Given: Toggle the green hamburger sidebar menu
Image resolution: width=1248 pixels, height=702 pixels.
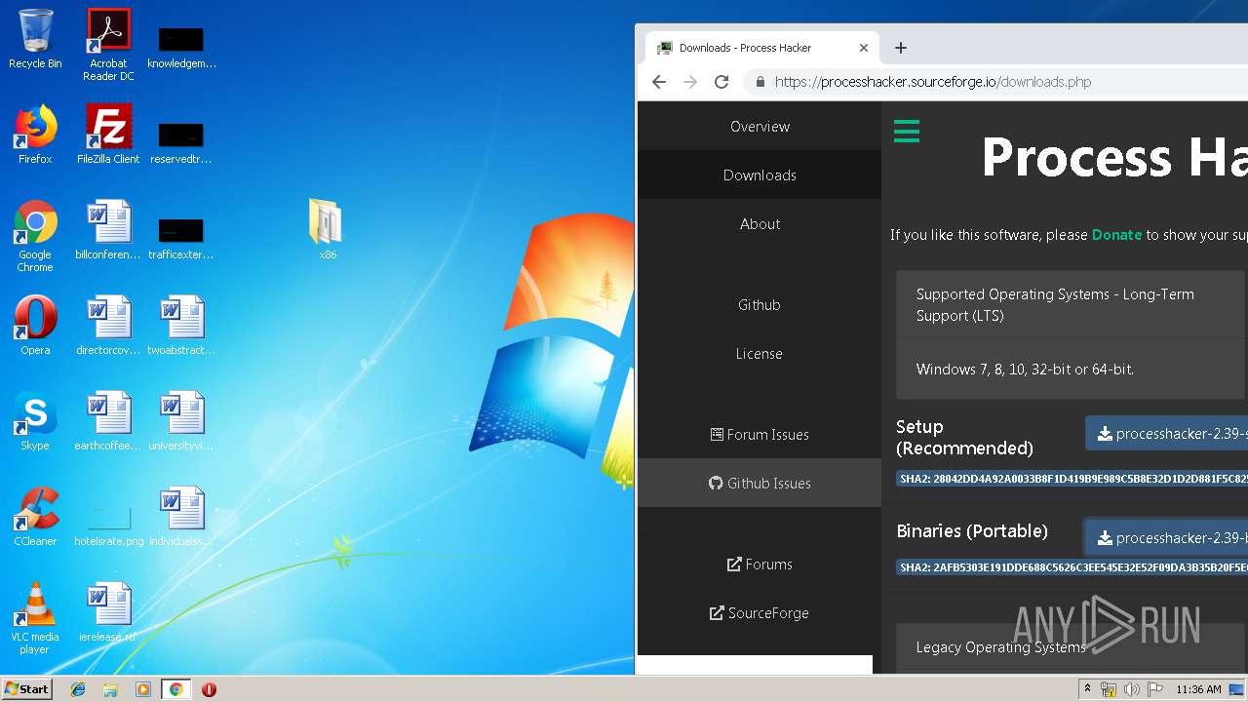Looking at the screenshot, I should click(907, 131).
